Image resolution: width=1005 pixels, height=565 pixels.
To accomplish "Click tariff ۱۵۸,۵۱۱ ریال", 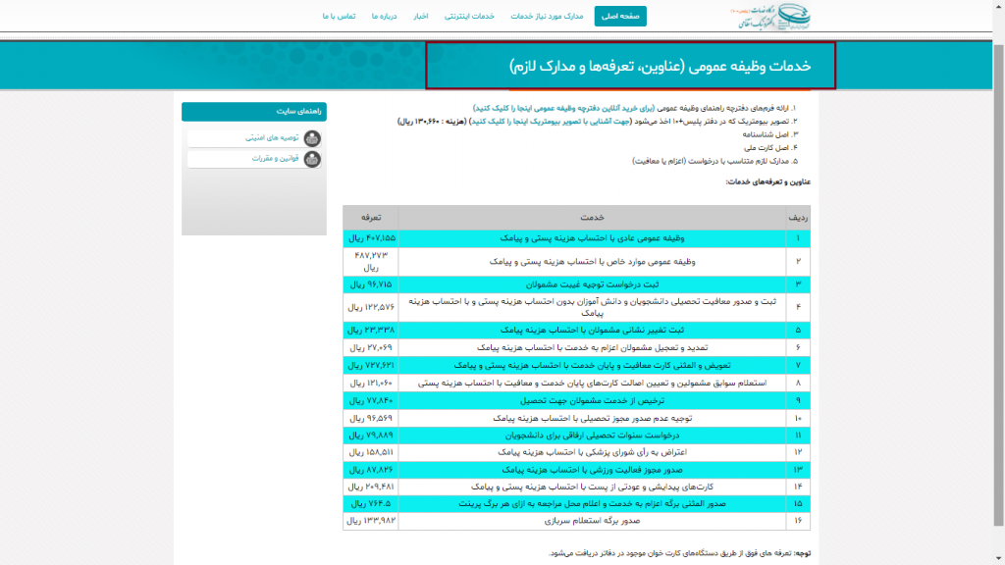I will pyautogui.click(x=371, y=452).
